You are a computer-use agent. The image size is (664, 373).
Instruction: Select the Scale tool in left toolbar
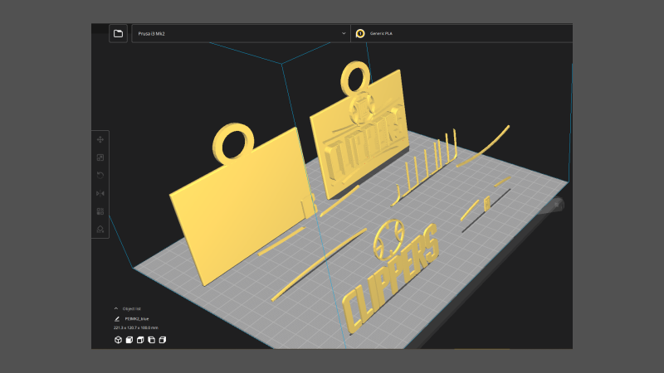[x=100, y=157]
